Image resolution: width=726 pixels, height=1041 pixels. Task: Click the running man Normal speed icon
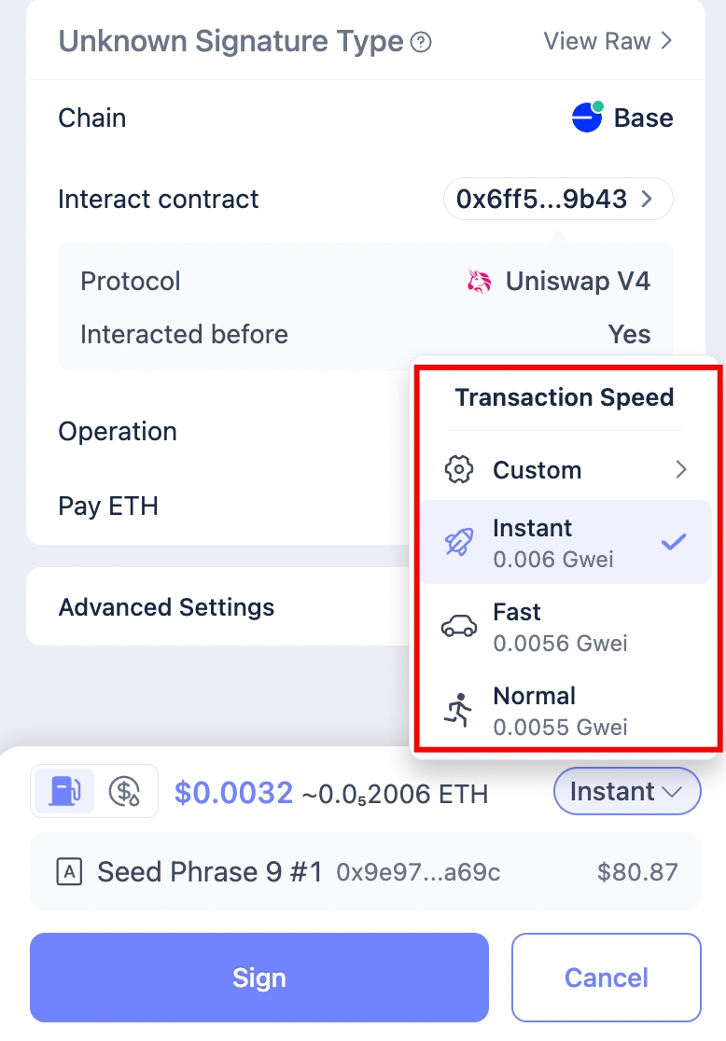click(458, 711)
